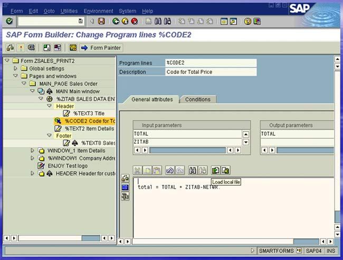Viewport: 343px width, 260px height.
Task: Open the command field history dropdown
Action: pyautogui.click(x=81, y=21)
